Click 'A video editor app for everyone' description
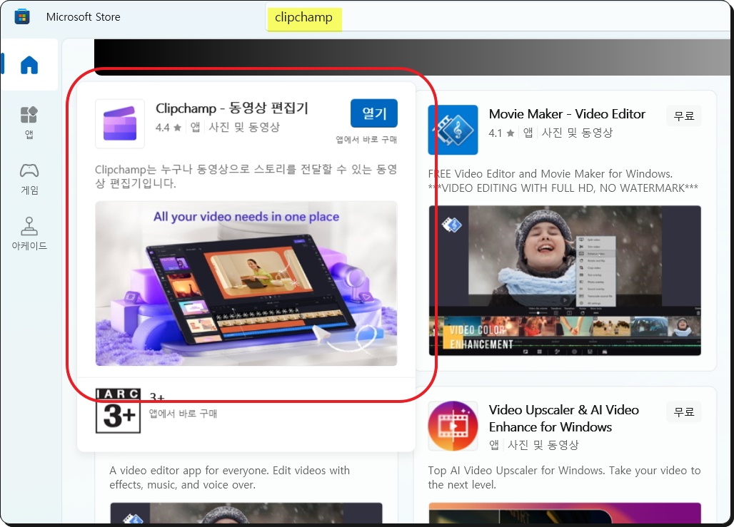 pos(229,477)
